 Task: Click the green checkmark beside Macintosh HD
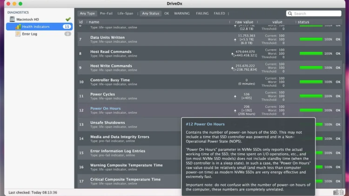[68, 20]
